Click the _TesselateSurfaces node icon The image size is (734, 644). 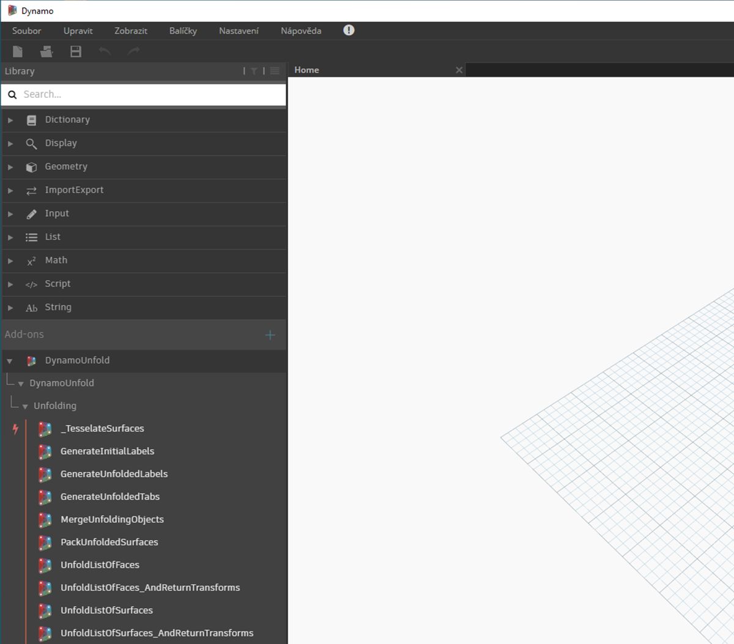click(x=45, y=429)
